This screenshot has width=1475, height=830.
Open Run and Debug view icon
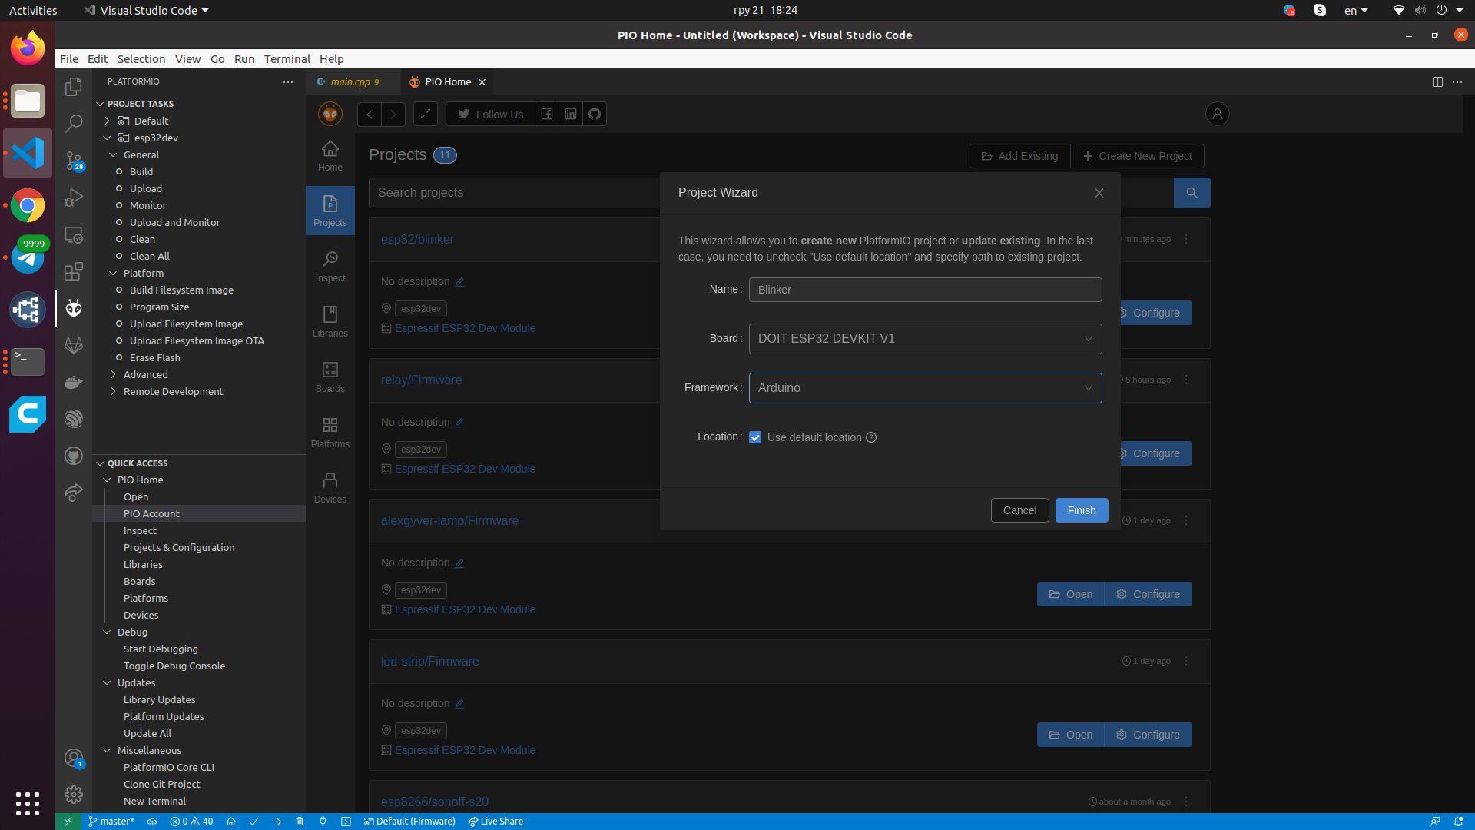[x=74, y=198]
